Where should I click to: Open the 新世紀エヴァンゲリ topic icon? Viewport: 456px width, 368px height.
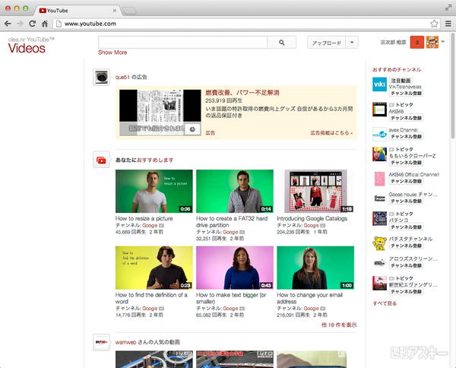point(379,284)
